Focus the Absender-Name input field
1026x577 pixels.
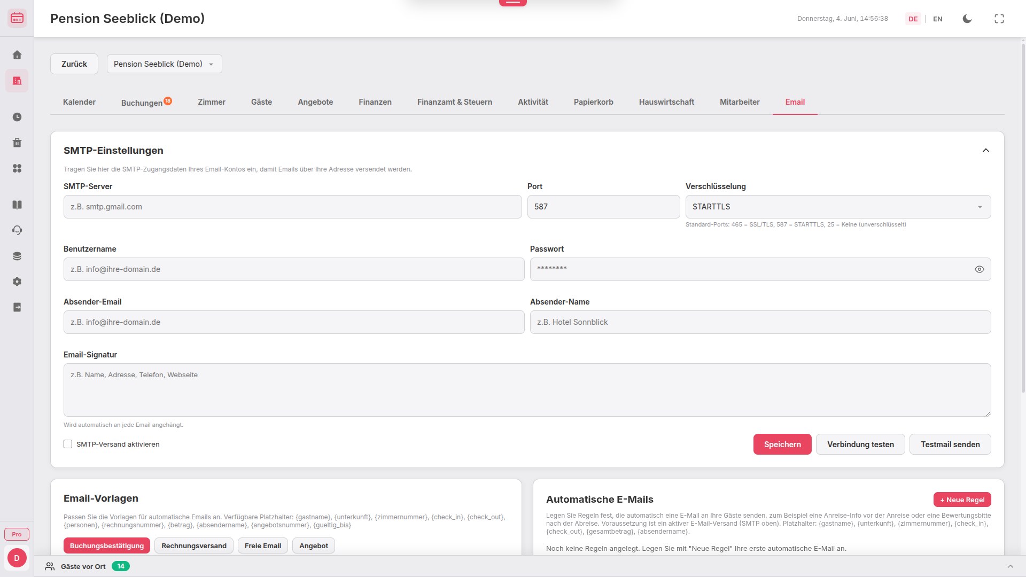tap(760, 322)
